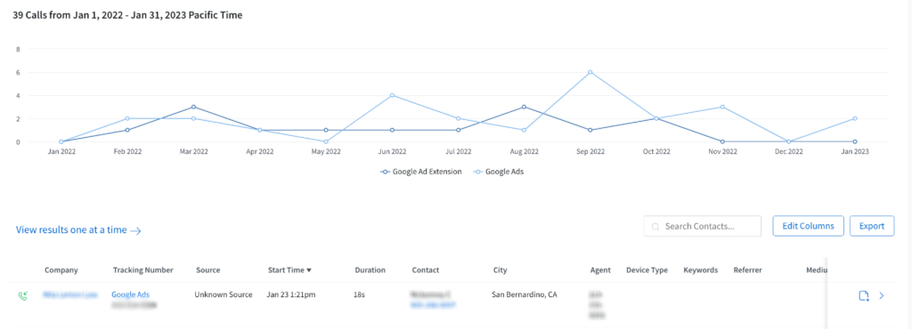
Task: Click the Contact column header
Action: pyautogui.click(x=425, y=269)
